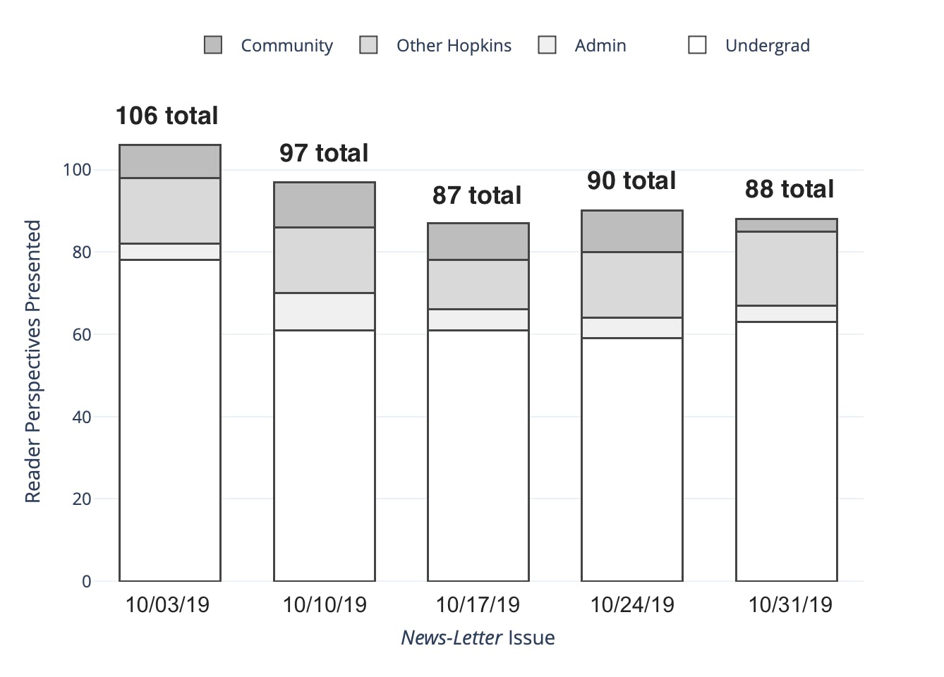944x677 pixels.
Task: Select the 10/24/19 x-axis tick label
Action: tap(632, 604)
